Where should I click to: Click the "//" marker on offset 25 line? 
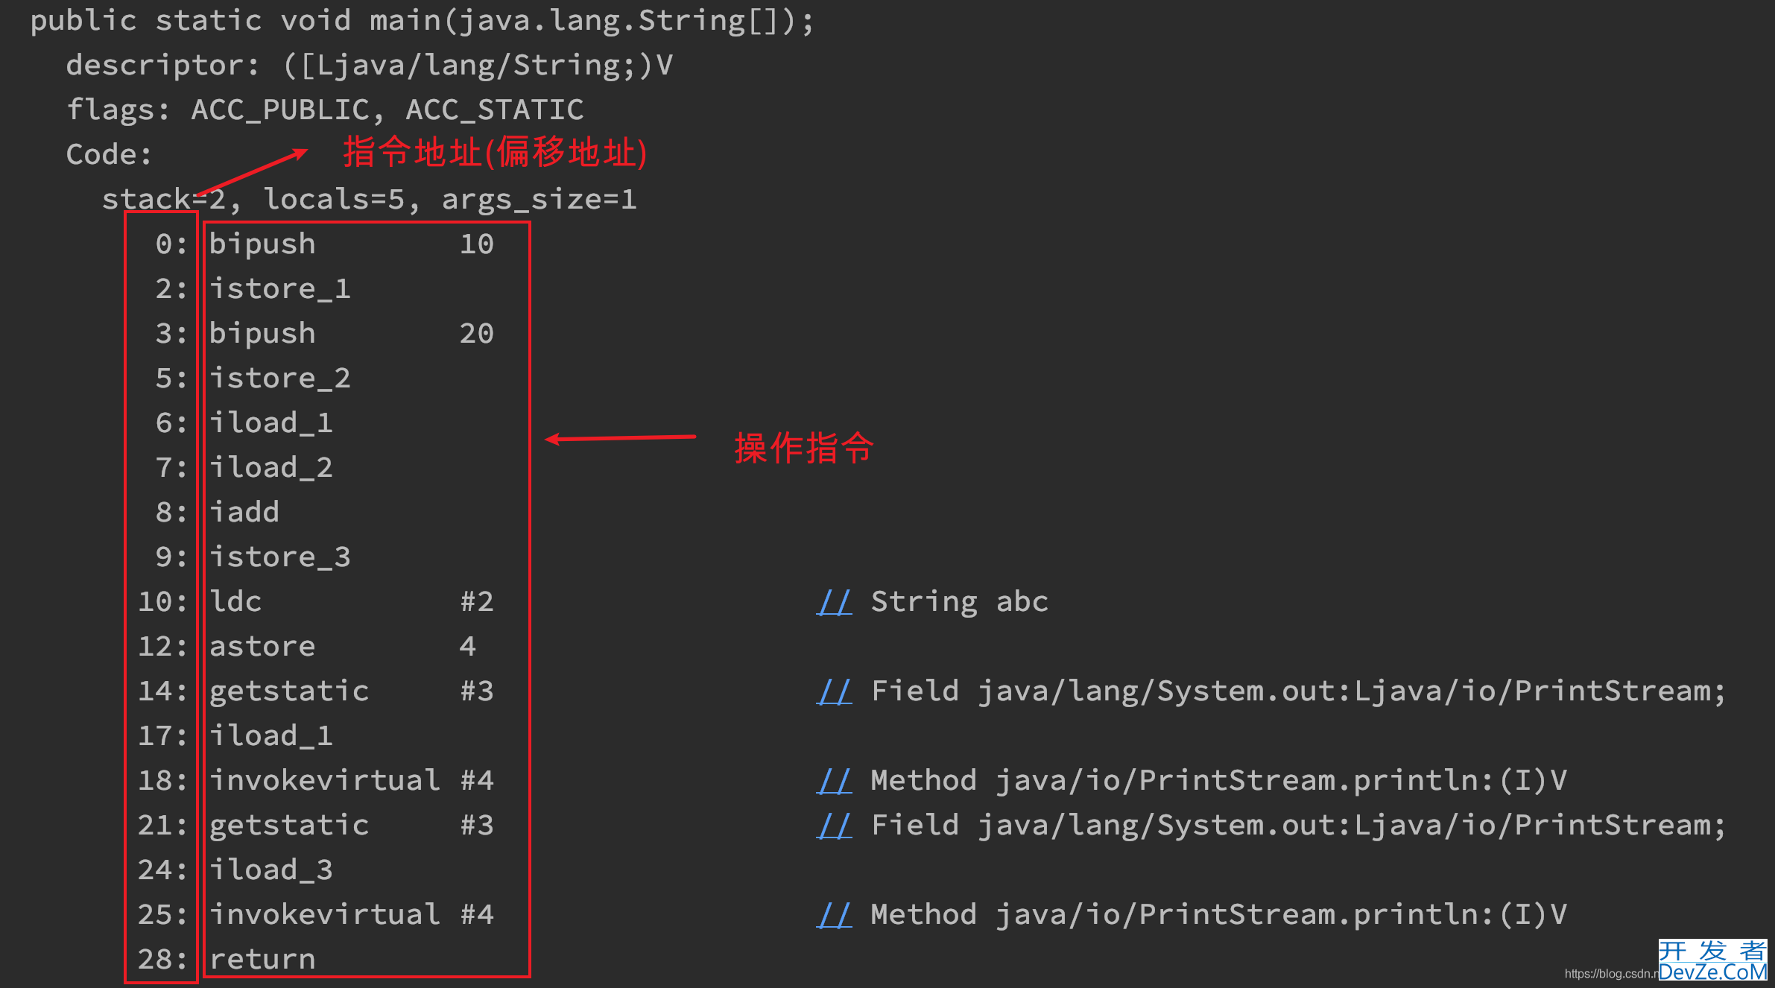(x=834, y=915)
